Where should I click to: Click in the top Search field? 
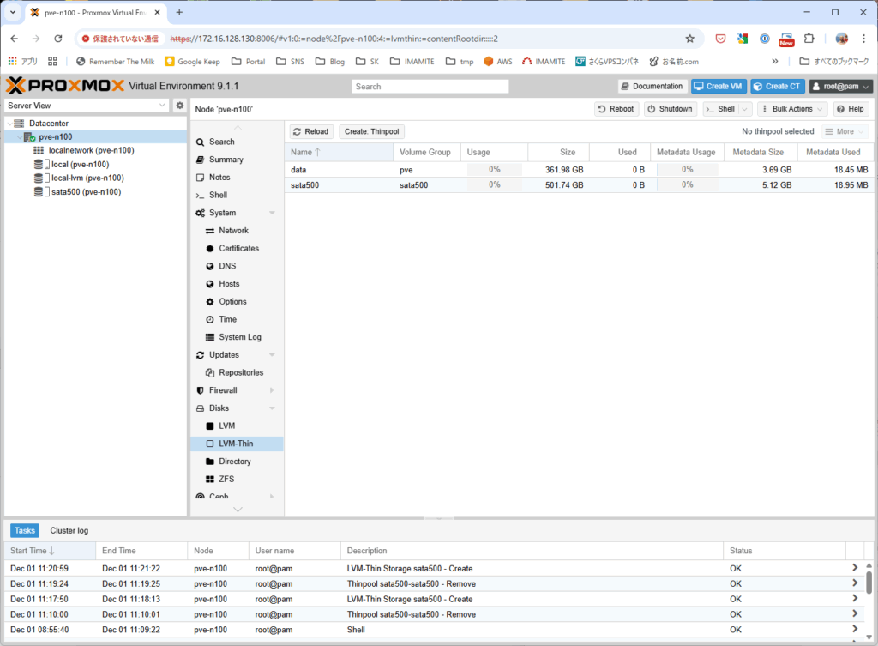tap(430, 87)
